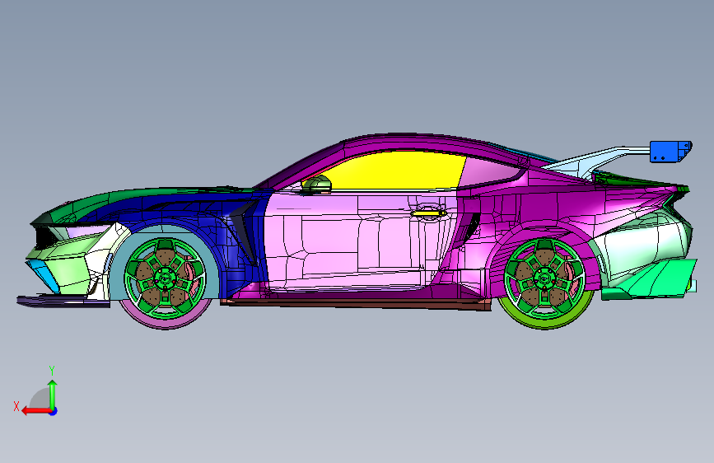Select the yellow door handle
This screenshot has height=463, width=714.
428,213
